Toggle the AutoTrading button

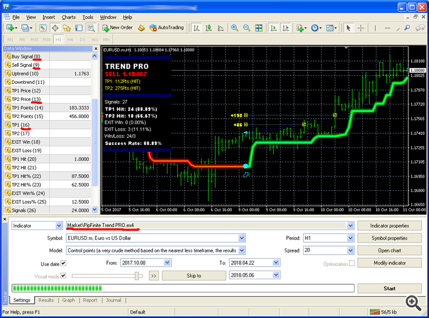pyautogui.click(x=166, y=27)
